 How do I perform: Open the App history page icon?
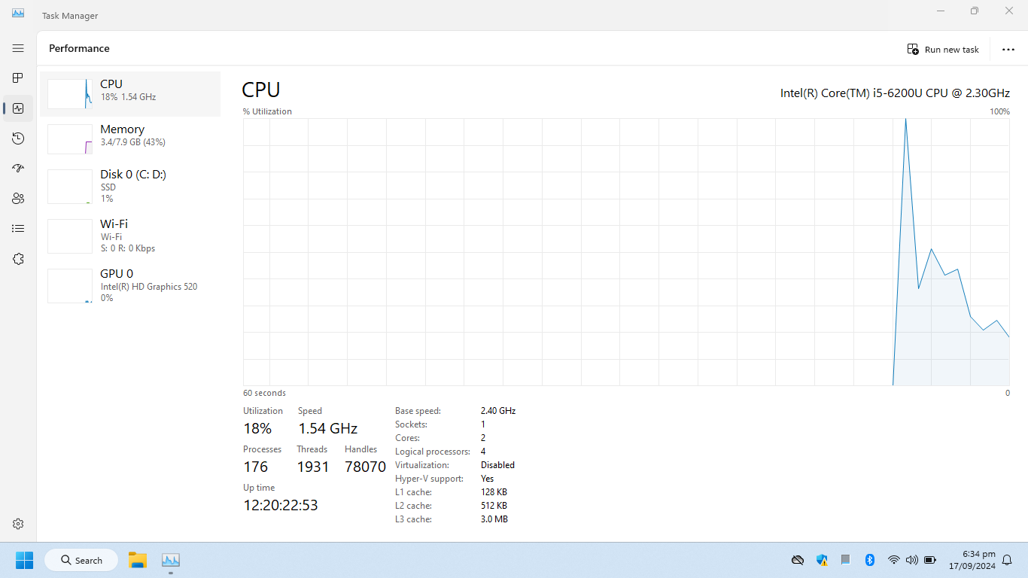coord(18,138)
